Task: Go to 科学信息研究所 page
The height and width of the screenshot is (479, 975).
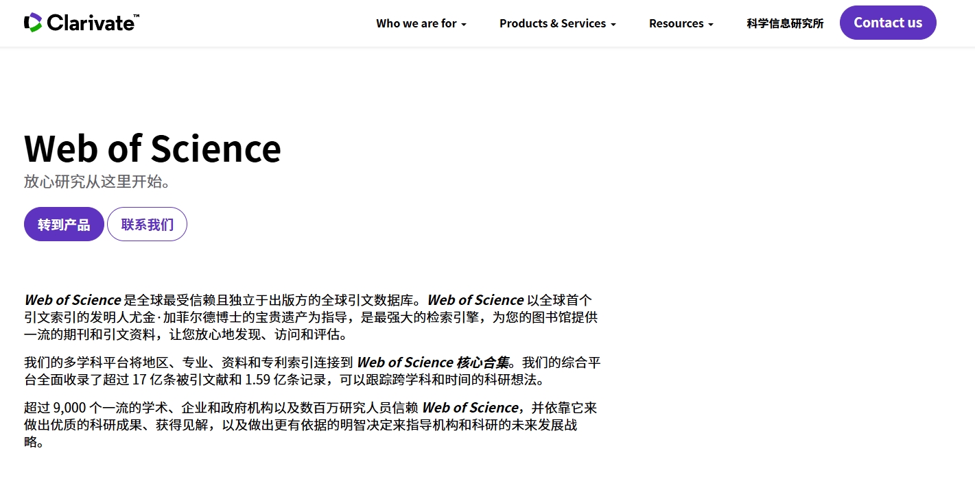Action: (785, 23)
